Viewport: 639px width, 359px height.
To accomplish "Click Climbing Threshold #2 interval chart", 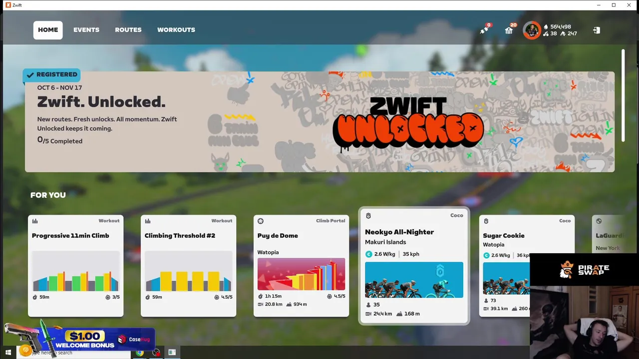I will click(189, 271).
